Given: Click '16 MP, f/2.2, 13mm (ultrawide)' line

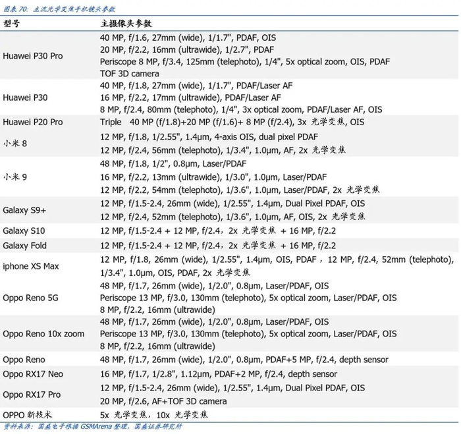Looking at the screenshot, I should point(213,177).
